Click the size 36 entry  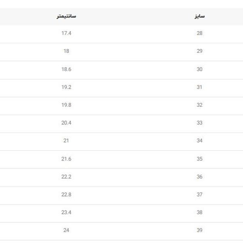[x=199, y=177]
